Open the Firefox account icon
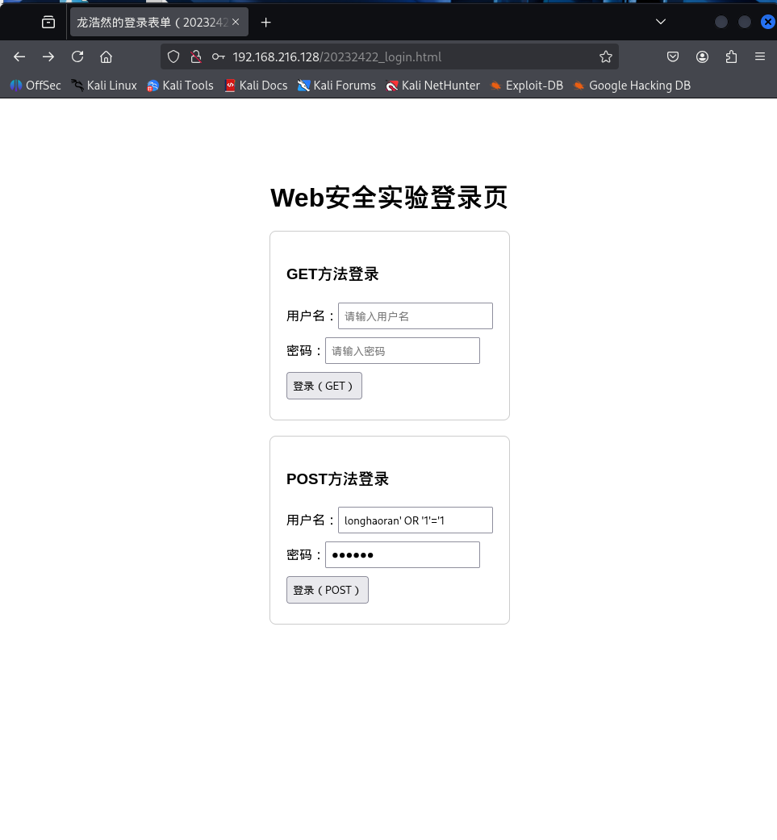This screenshot has width=777, height=840. click(702, 56)
